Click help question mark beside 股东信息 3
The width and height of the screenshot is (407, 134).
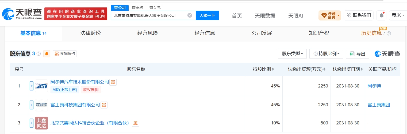coord(39,54)
